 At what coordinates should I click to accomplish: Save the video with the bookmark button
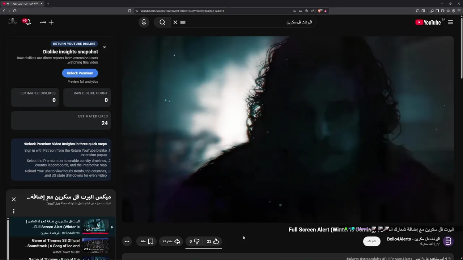[x=147, y=241]
